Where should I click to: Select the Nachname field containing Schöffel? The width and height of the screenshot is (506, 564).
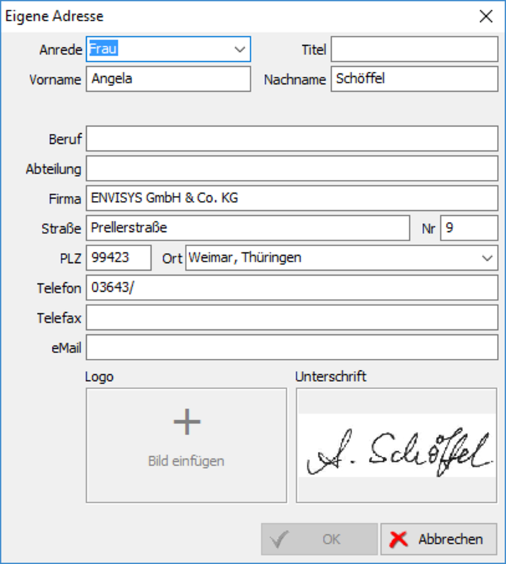[414, 79]
